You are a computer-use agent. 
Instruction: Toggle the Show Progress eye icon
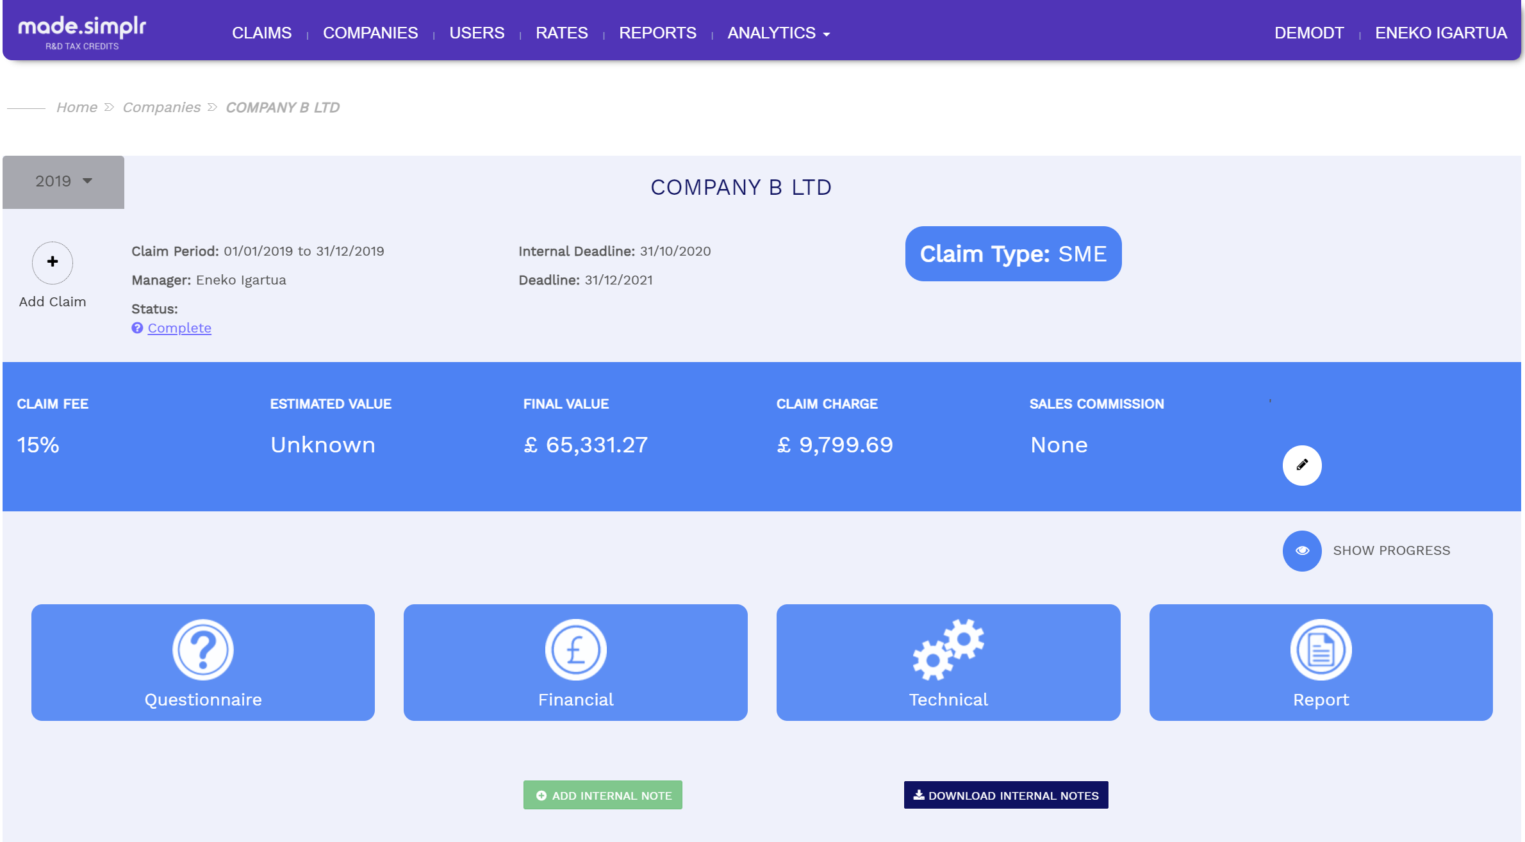1302,550
